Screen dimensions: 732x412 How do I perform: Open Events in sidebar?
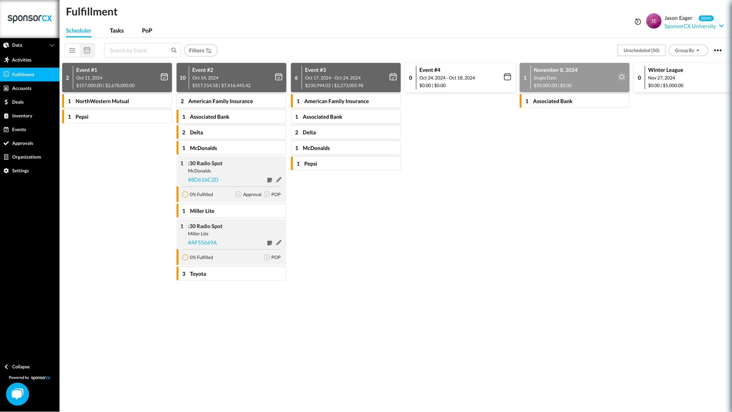click(x=30, y=130)
